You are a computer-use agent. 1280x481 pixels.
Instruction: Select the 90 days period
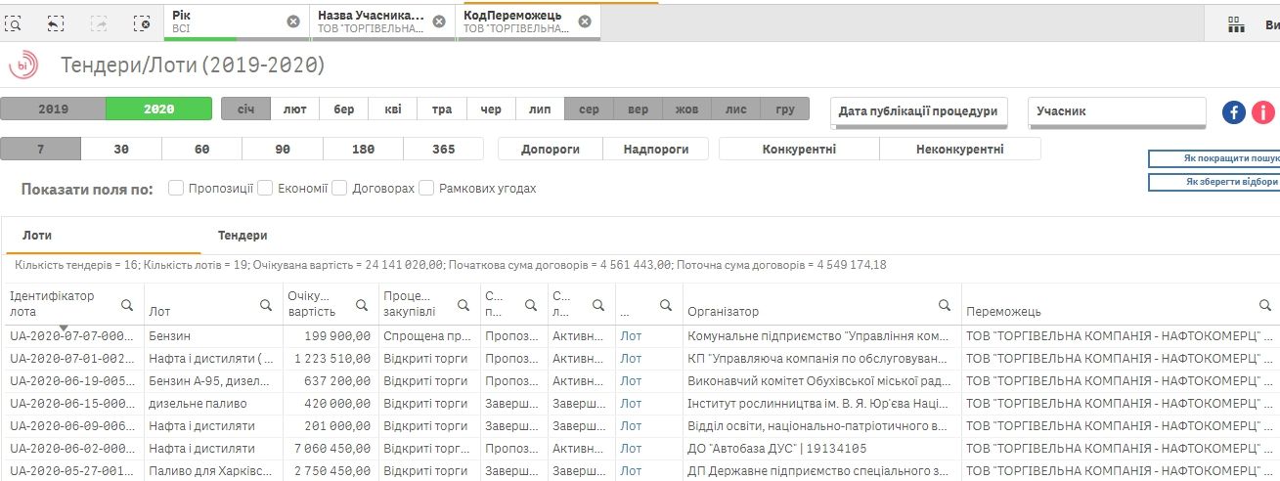pos(283,149)
